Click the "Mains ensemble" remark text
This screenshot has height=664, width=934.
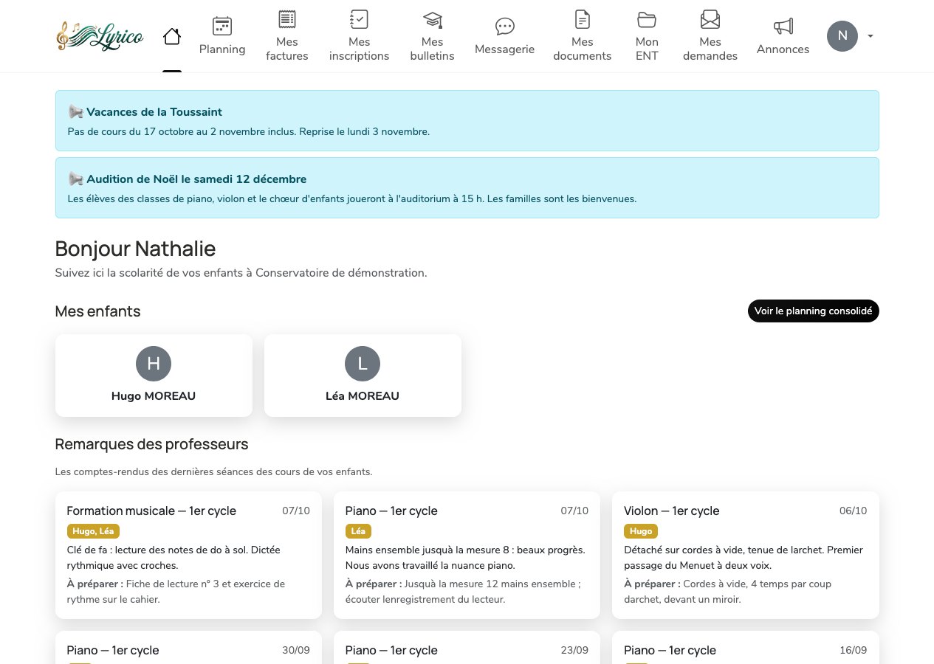(x=465, y=558)
